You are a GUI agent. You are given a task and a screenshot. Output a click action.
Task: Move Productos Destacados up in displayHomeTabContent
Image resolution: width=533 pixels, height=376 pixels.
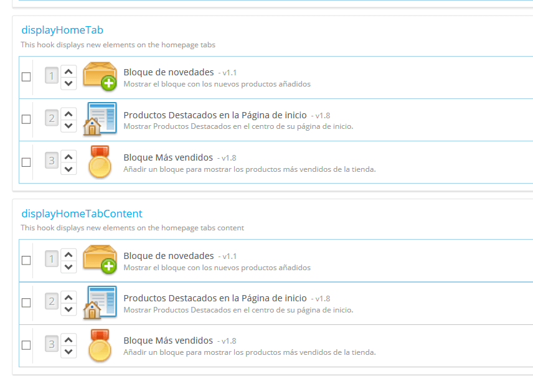tap(68, 298)
